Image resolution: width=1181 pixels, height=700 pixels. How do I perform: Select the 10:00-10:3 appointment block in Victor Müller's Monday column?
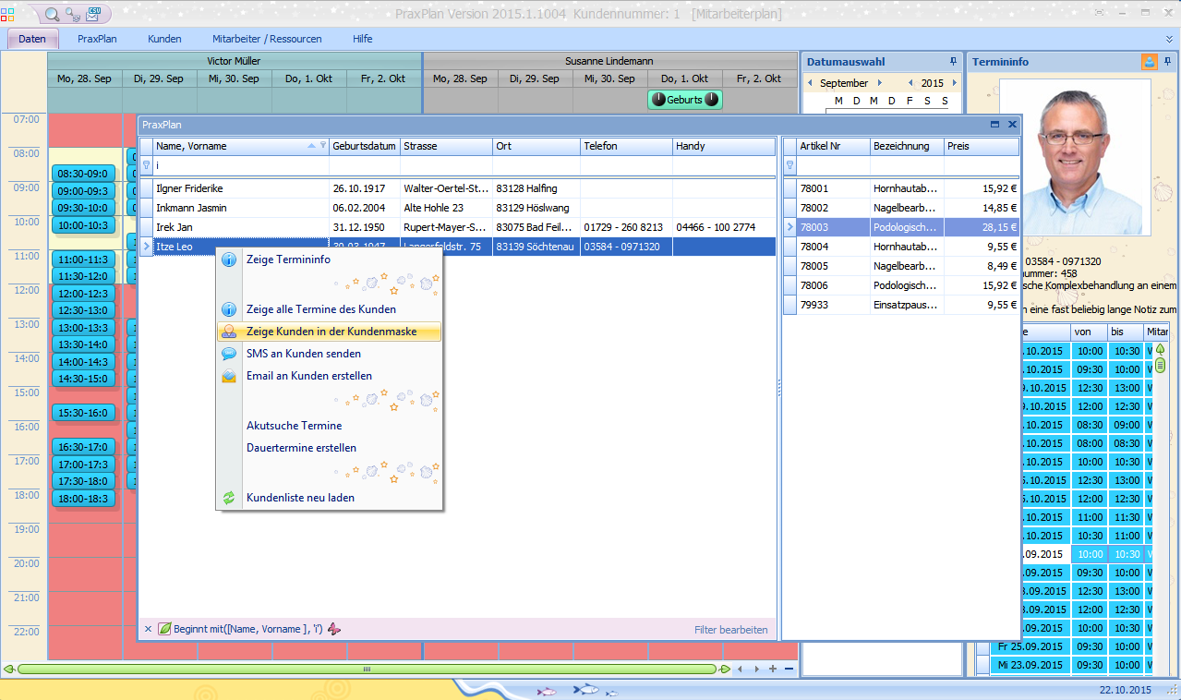[x=83, y=225]
